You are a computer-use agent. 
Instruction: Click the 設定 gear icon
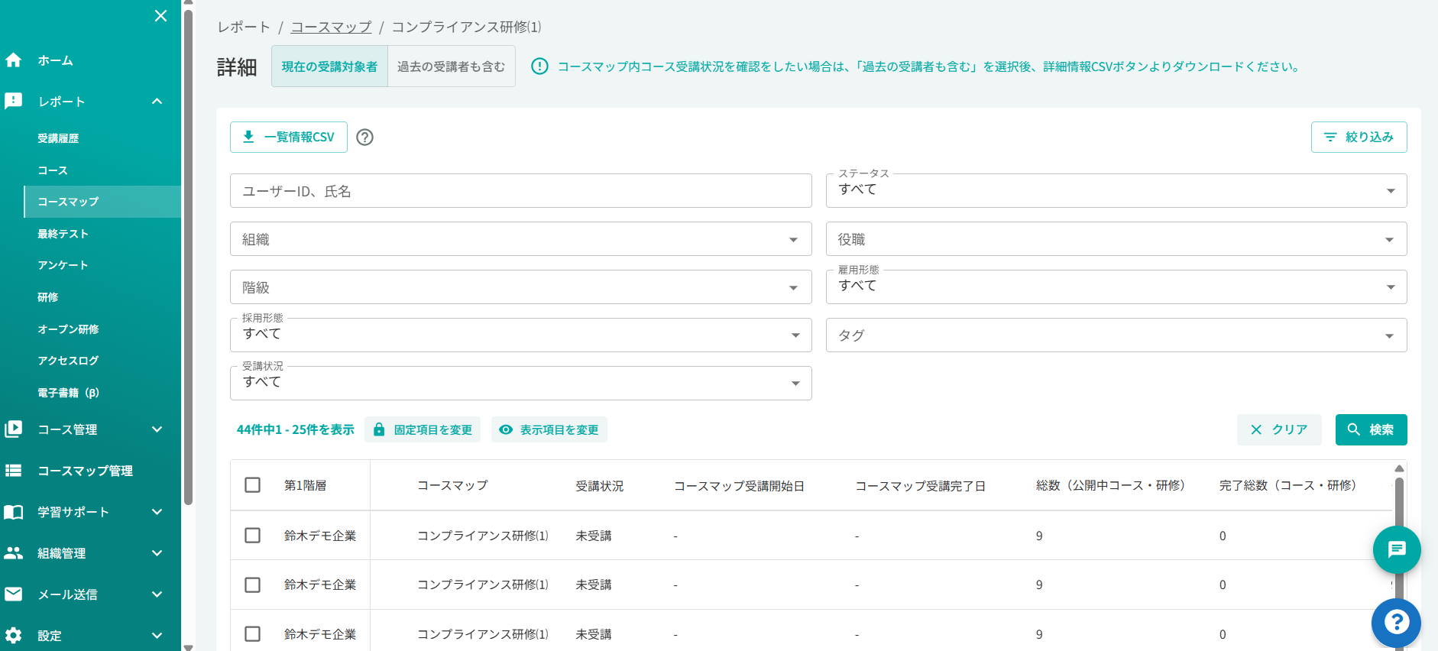tap(14, 635)
